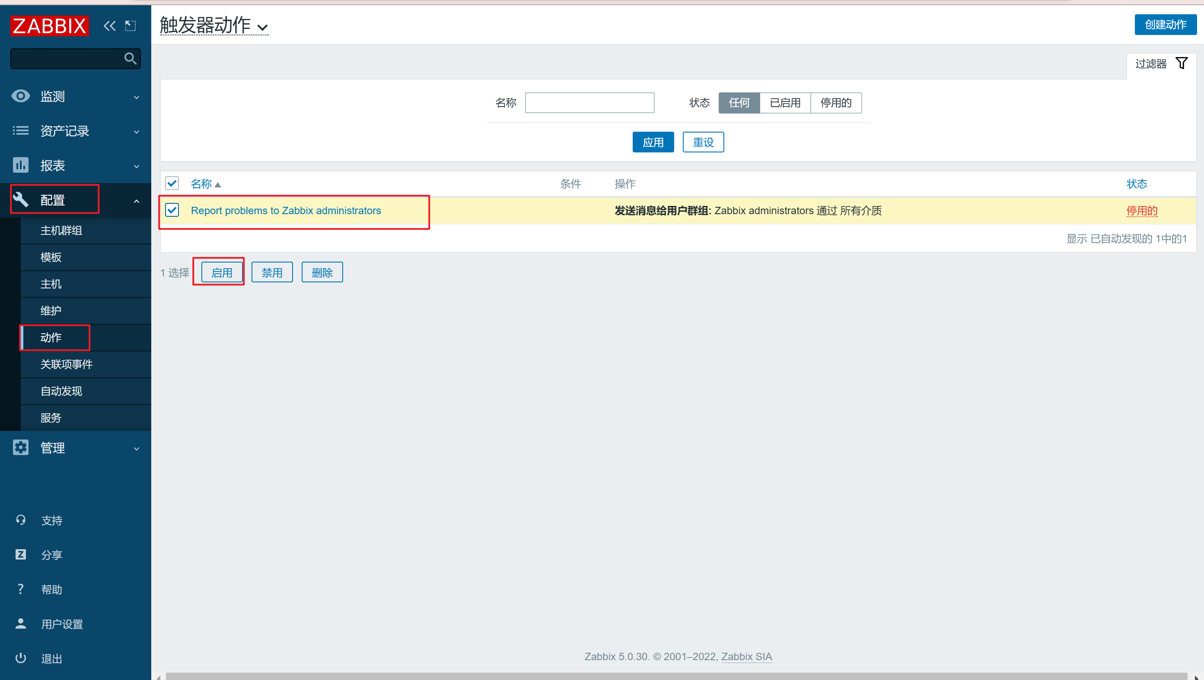The image size is (1204, 680).
Task: Click the list icon beside 资产记录
Action: point(21,131)
